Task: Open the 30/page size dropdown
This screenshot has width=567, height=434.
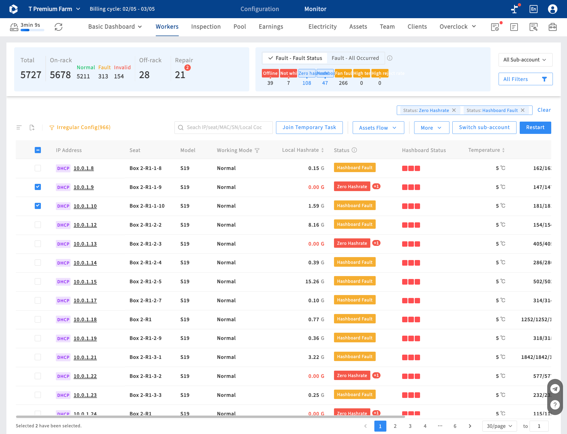Action: [499, 426]
